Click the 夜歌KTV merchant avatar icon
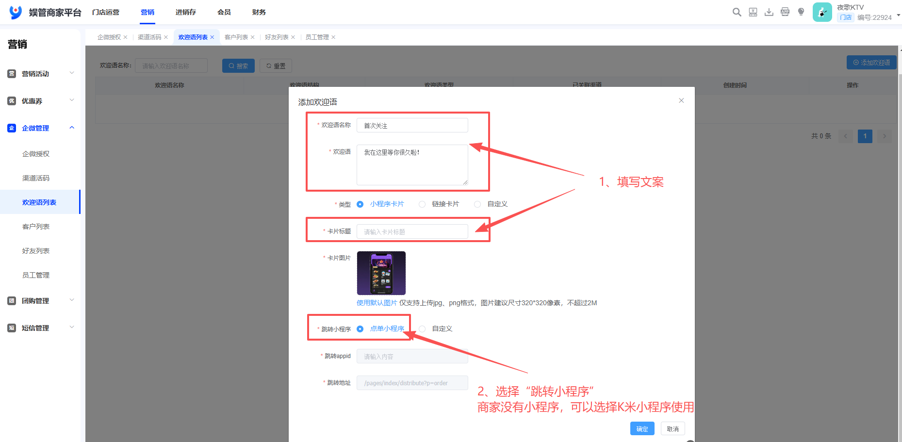902x442 pixels. (x=822, y=12)
